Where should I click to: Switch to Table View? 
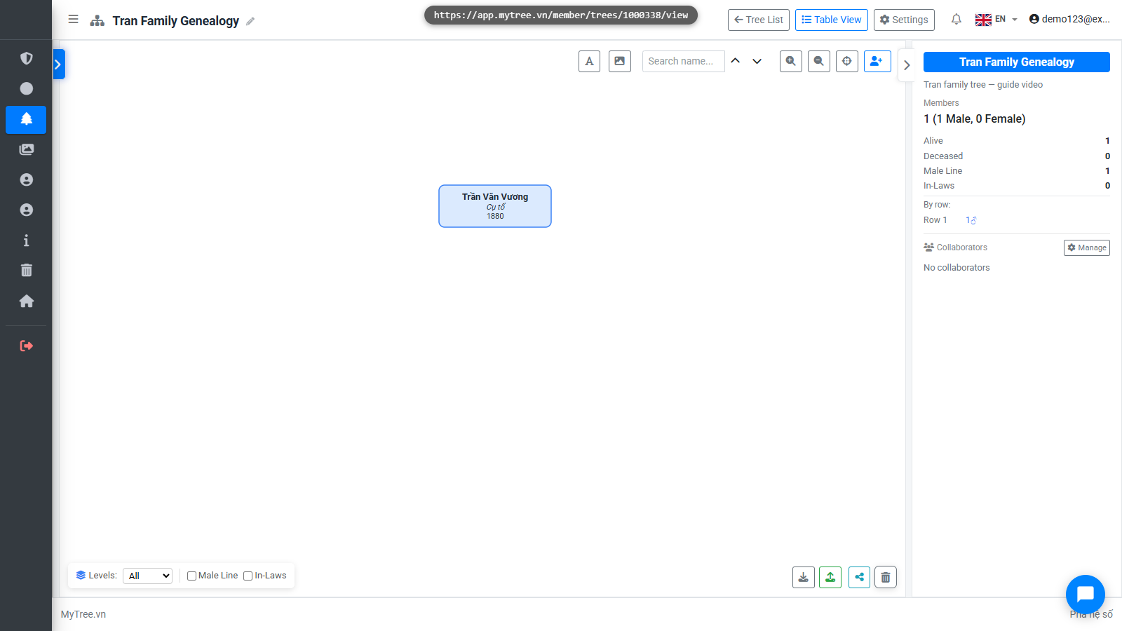point(832,20)
